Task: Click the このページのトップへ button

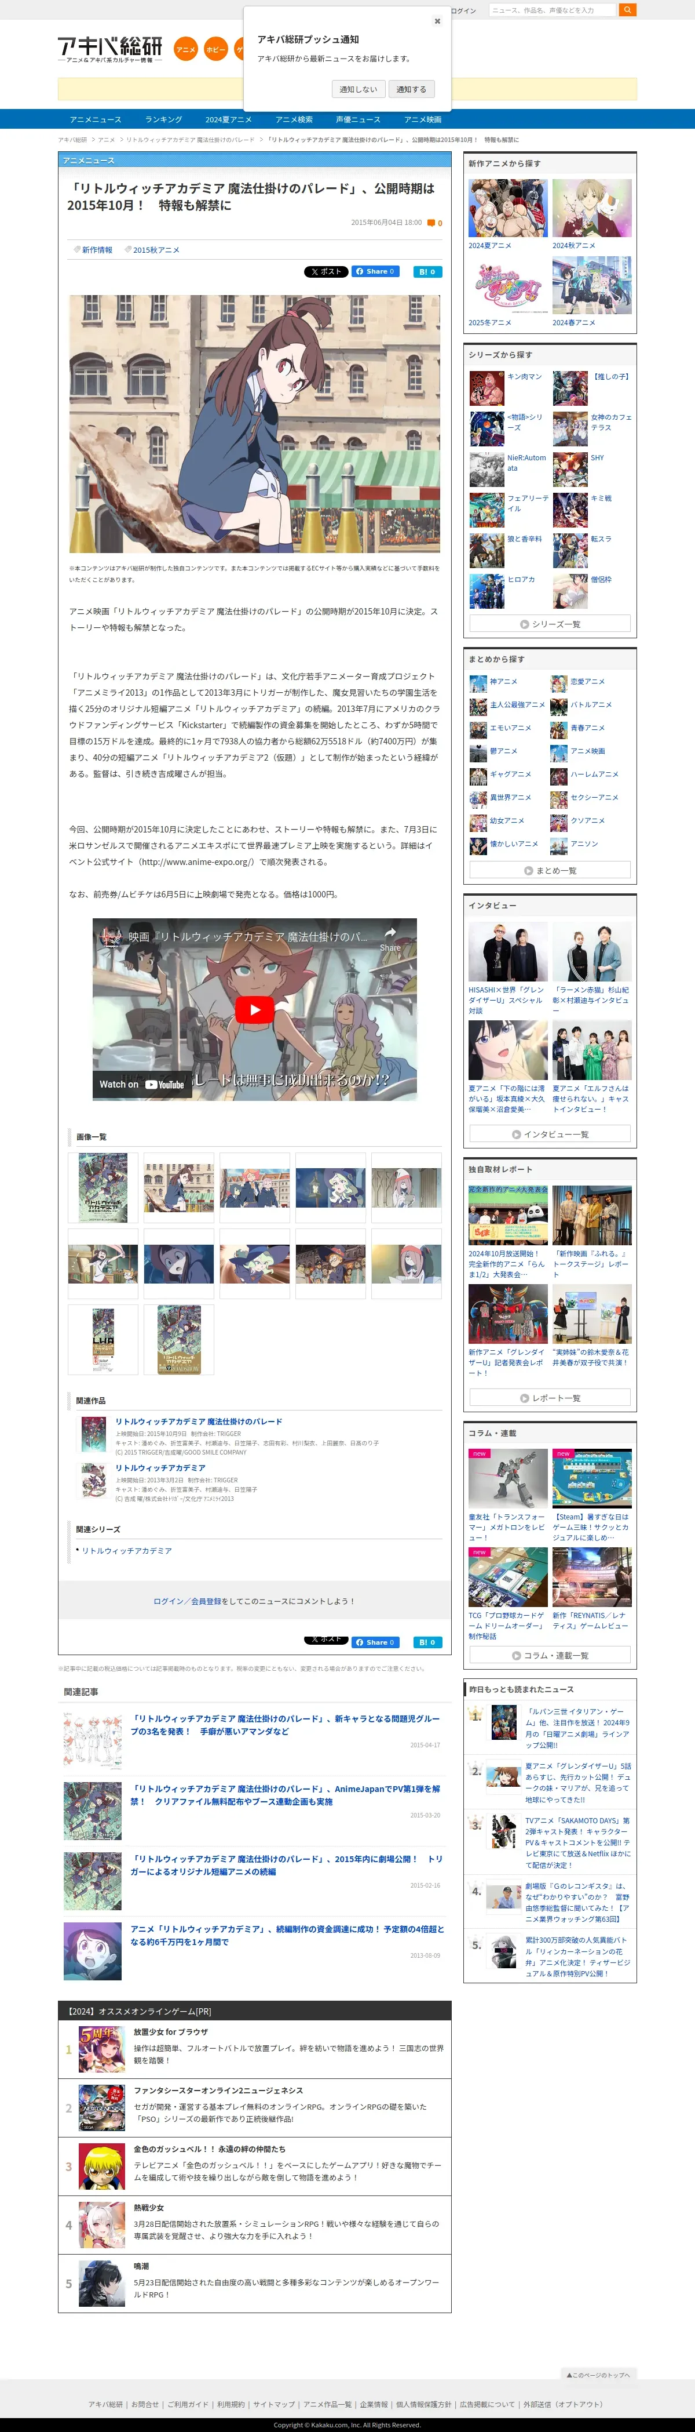Action: click(x=598, y=2375)
